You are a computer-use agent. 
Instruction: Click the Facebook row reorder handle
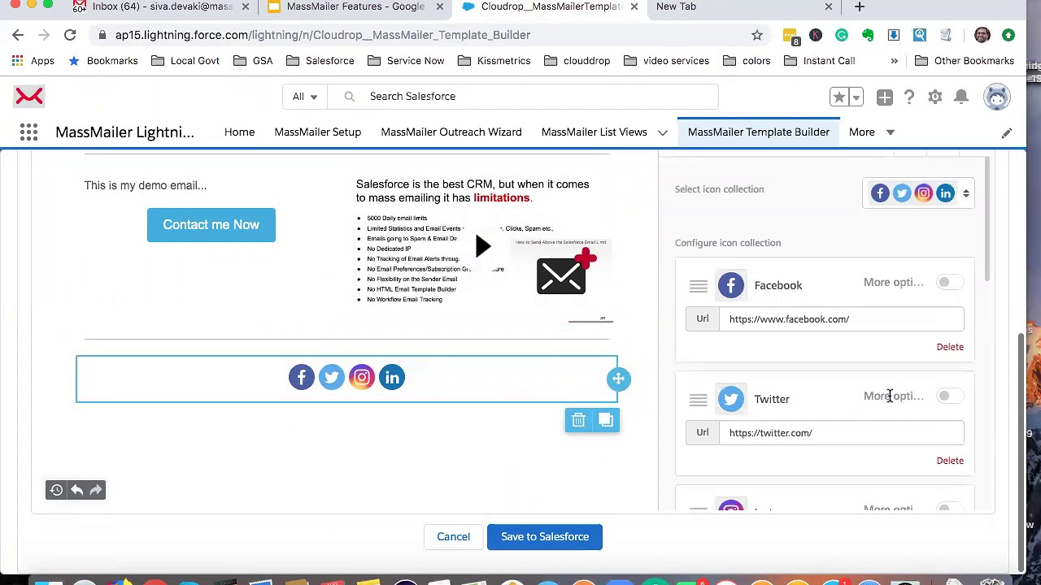(x=699, y=286)
